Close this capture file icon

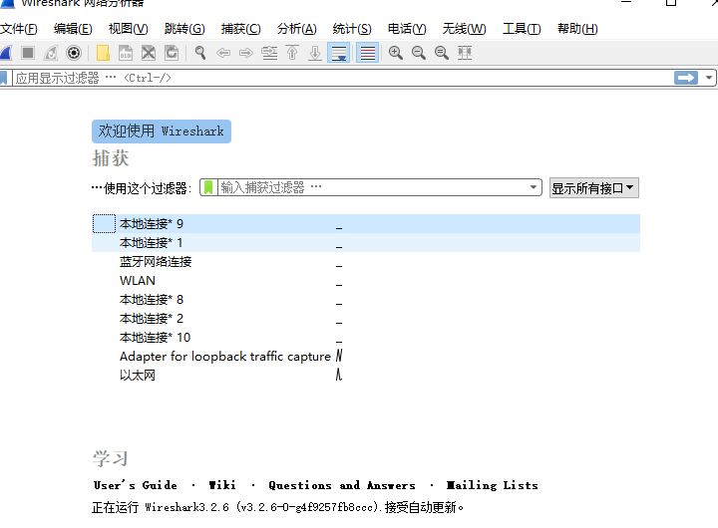[149, 53]
